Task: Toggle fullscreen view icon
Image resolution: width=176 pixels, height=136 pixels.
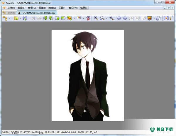Action: pyautogui.click(x=166, y=18)
